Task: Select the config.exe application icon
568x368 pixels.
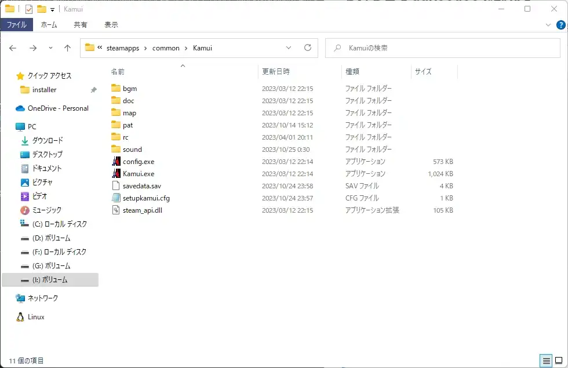Action: click(116, 162)
